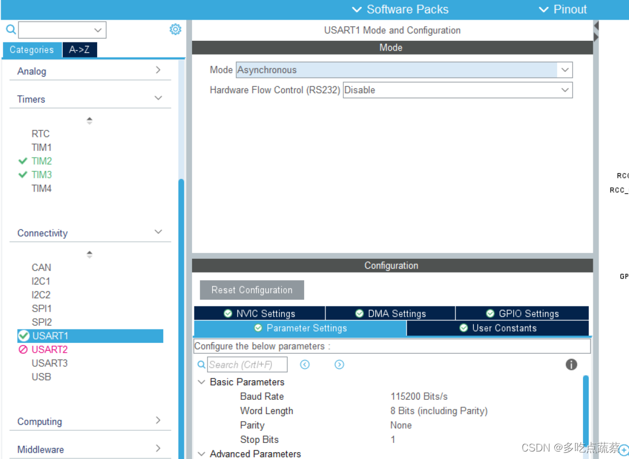Select I2C1 peripheral
The height and width of the screenshot is (459, 629).
tap(41, 281)
